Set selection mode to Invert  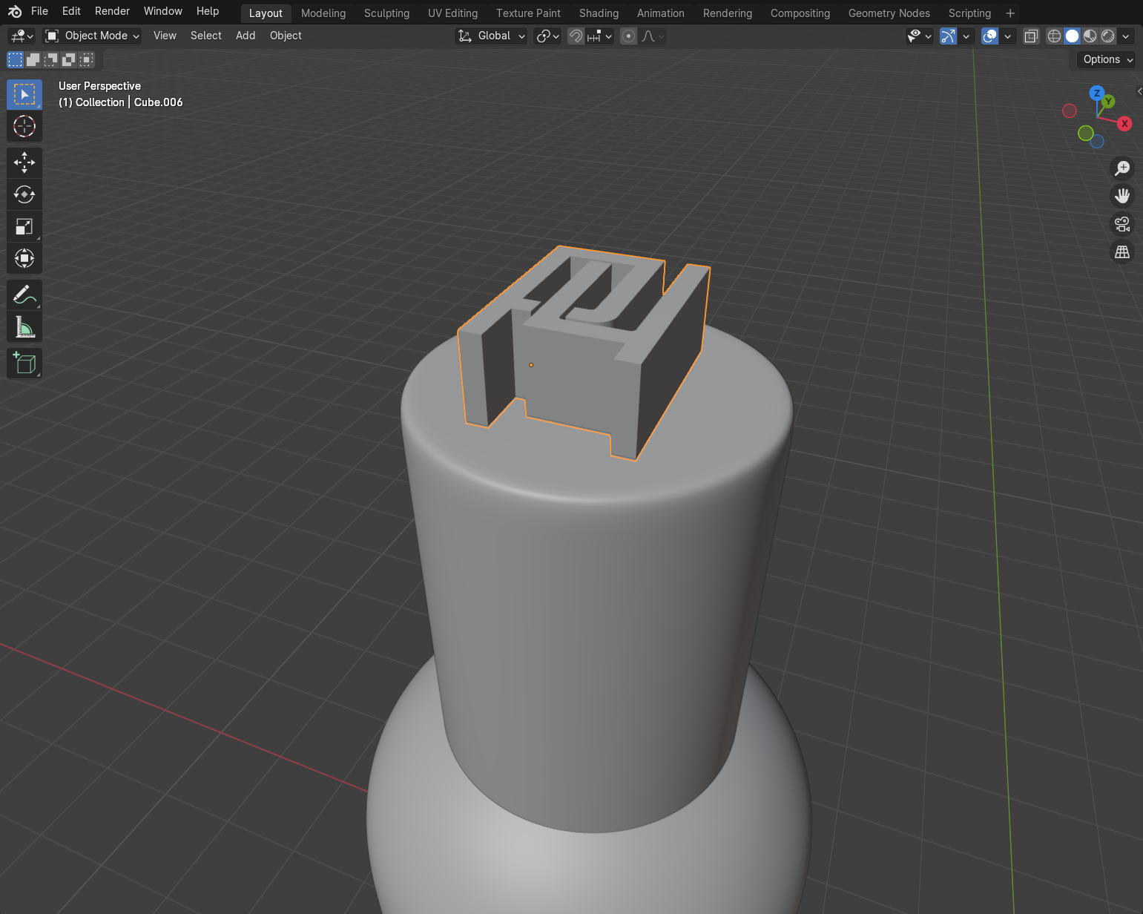click(x=68, y=59)
